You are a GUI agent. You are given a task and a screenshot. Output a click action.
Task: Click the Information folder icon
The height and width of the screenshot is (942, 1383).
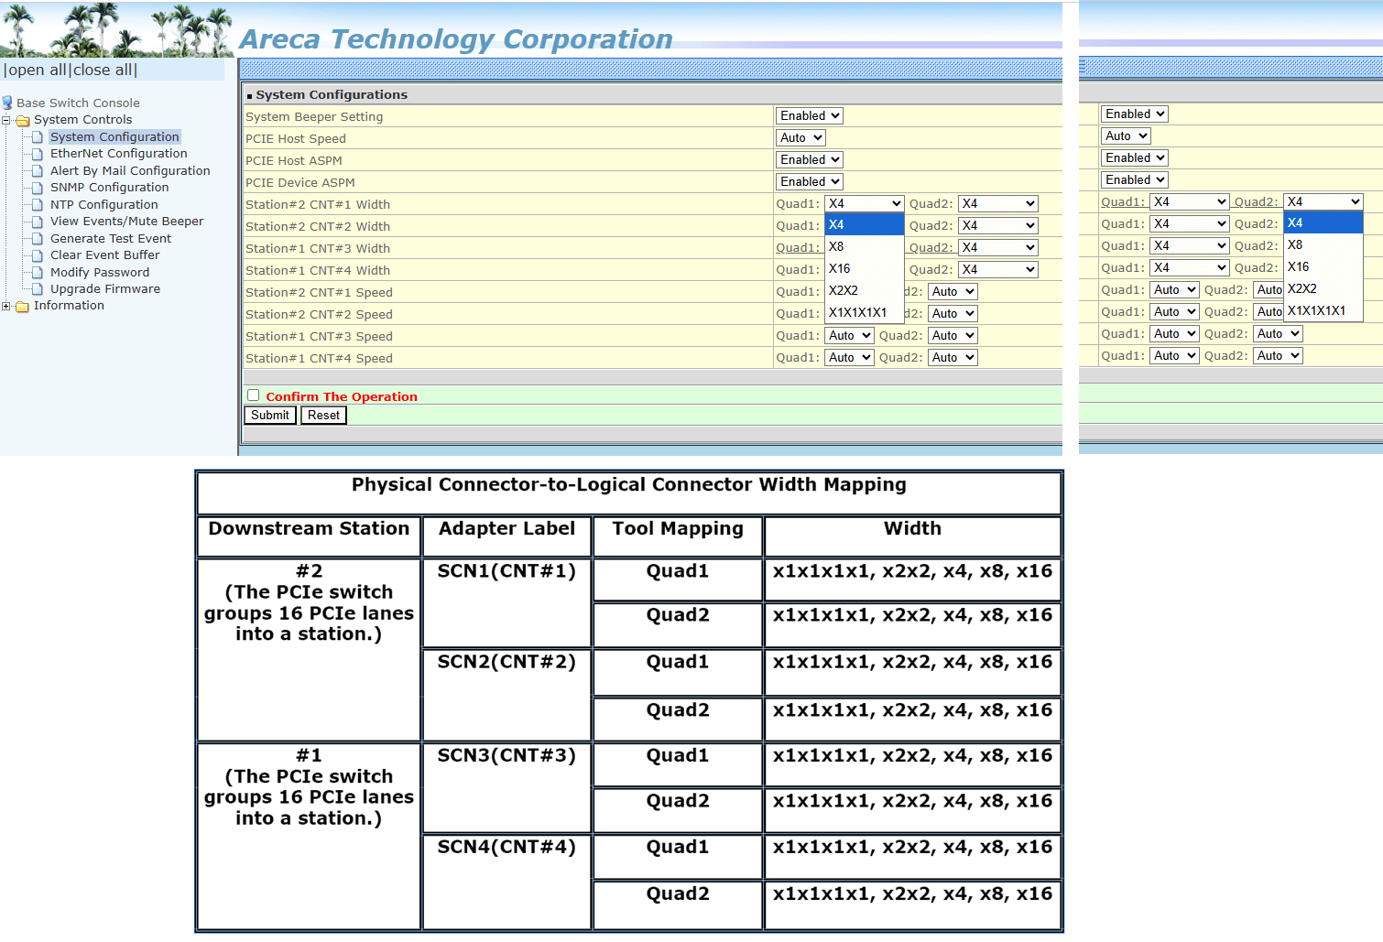(23, 307)
